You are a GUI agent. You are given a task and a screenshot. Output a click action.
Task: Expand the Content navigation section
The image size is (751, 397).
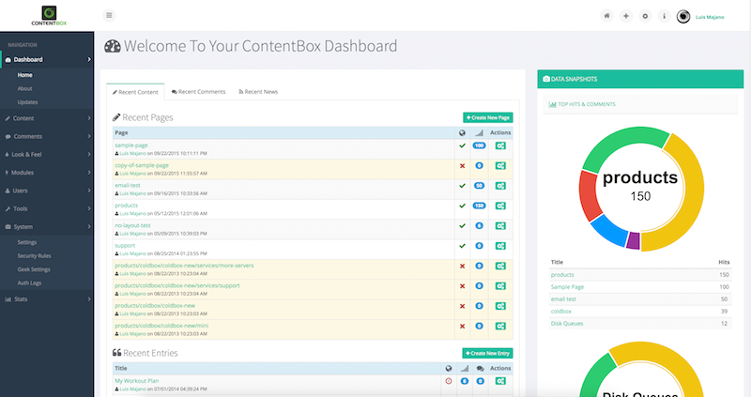[45, 118]
